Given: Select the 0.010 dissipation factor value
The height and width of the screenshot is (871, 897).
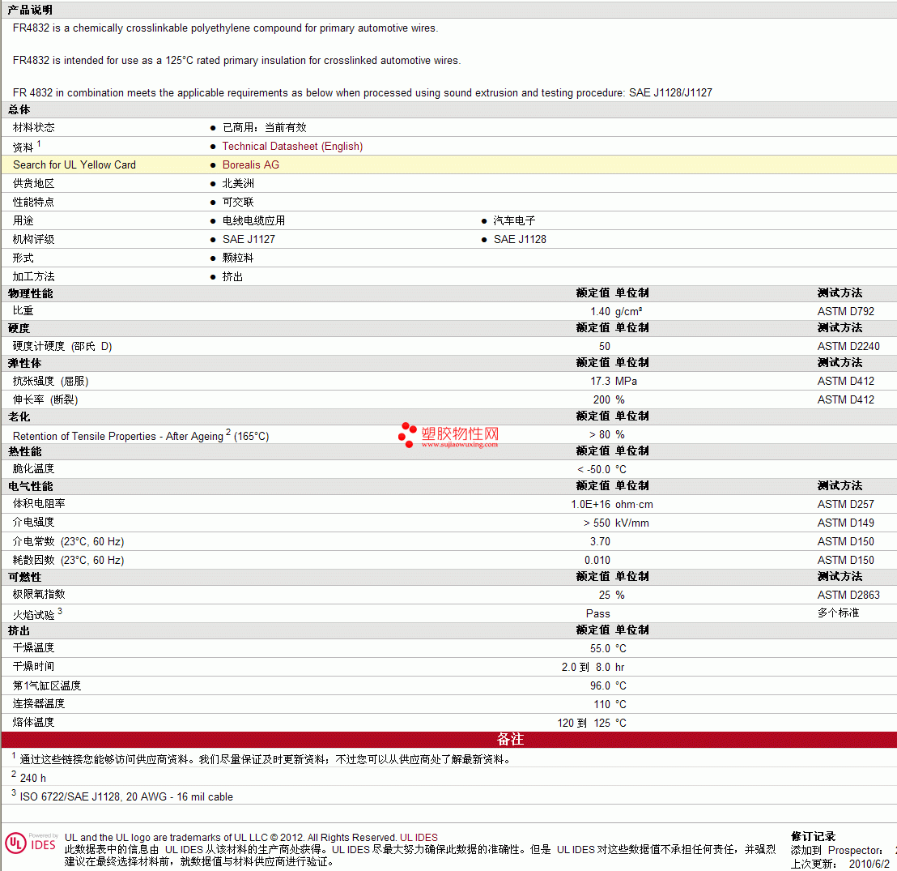Looking at the screenshot, I should [x=597, y=560].
